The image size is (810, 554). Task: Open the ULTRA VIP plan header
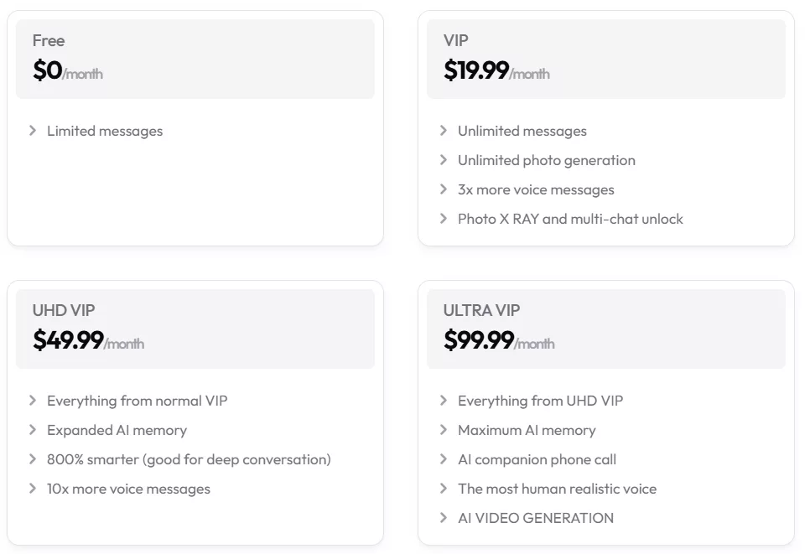(x=605, y=326)
